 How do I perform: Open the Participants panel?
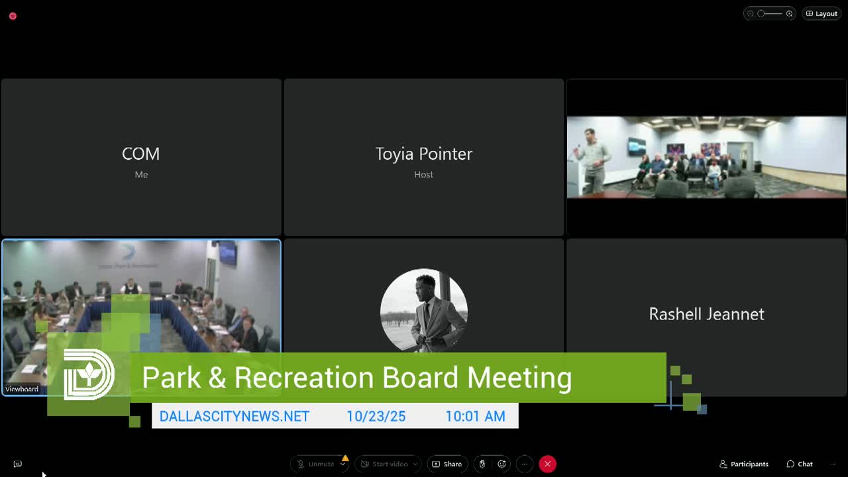pos(744,464)
